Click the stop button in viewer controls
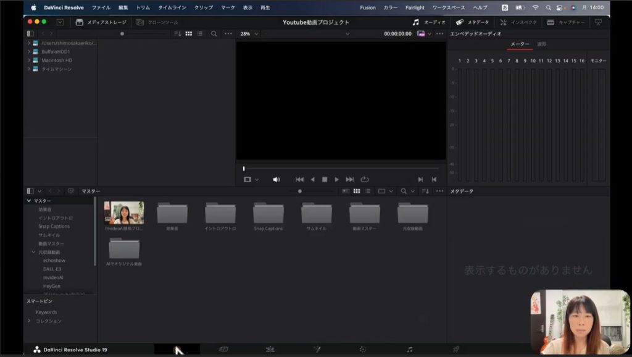 coord(325,179)
